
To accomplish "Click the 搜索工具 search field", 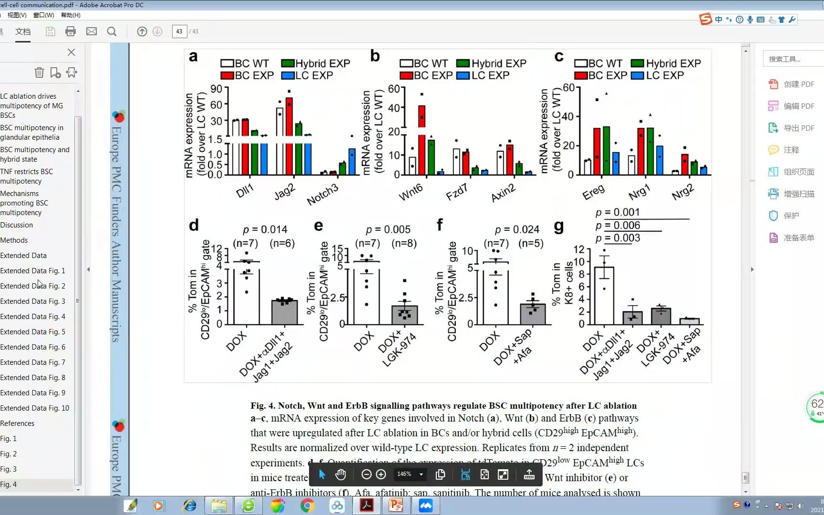I will tap(793, 59).
